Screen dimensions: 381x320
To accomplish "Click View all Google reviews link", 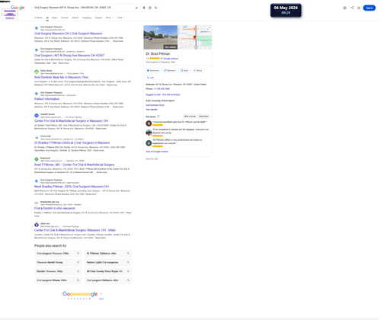I will coord(157,152).
